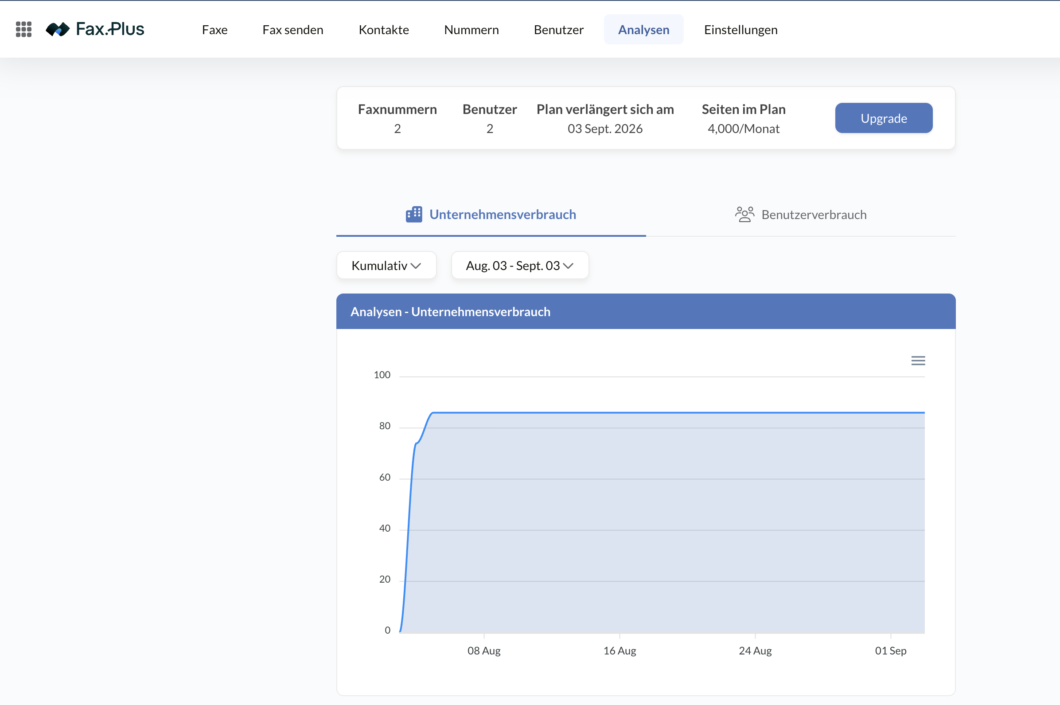1060x705 pixels.
Task: Click the 80 y-axis label
Action: 385,426
